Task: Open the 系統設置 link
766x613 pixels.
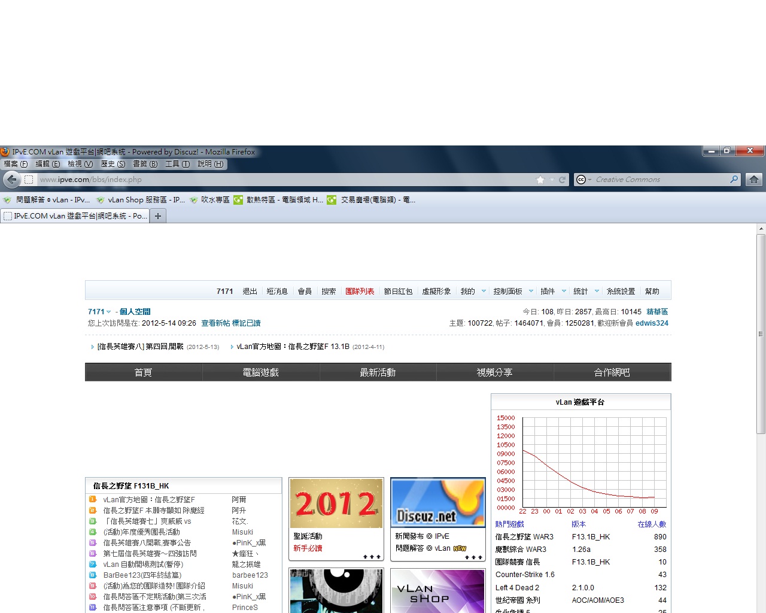Action: click(621, 292)
